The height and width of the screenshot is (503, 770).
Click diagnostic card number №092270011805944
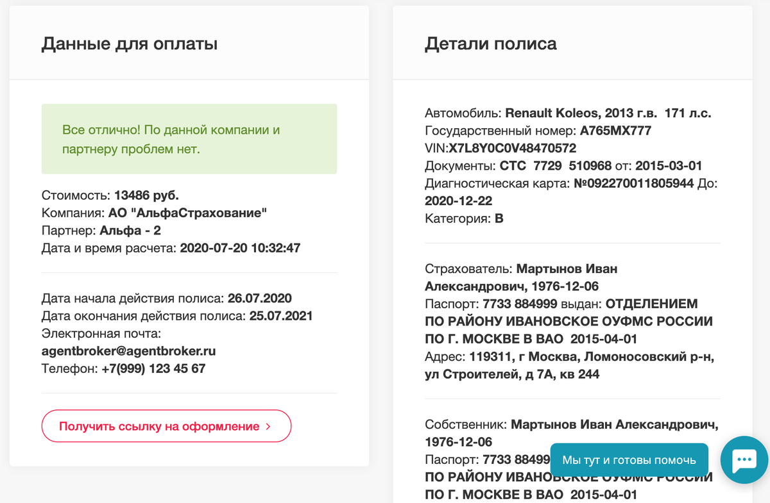click(634, 184)
